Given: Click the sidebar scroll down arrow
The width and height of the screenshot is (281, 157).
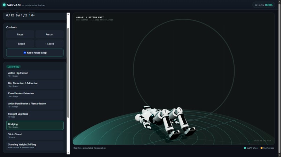Looking at the screenshot, I should [68, 152].
